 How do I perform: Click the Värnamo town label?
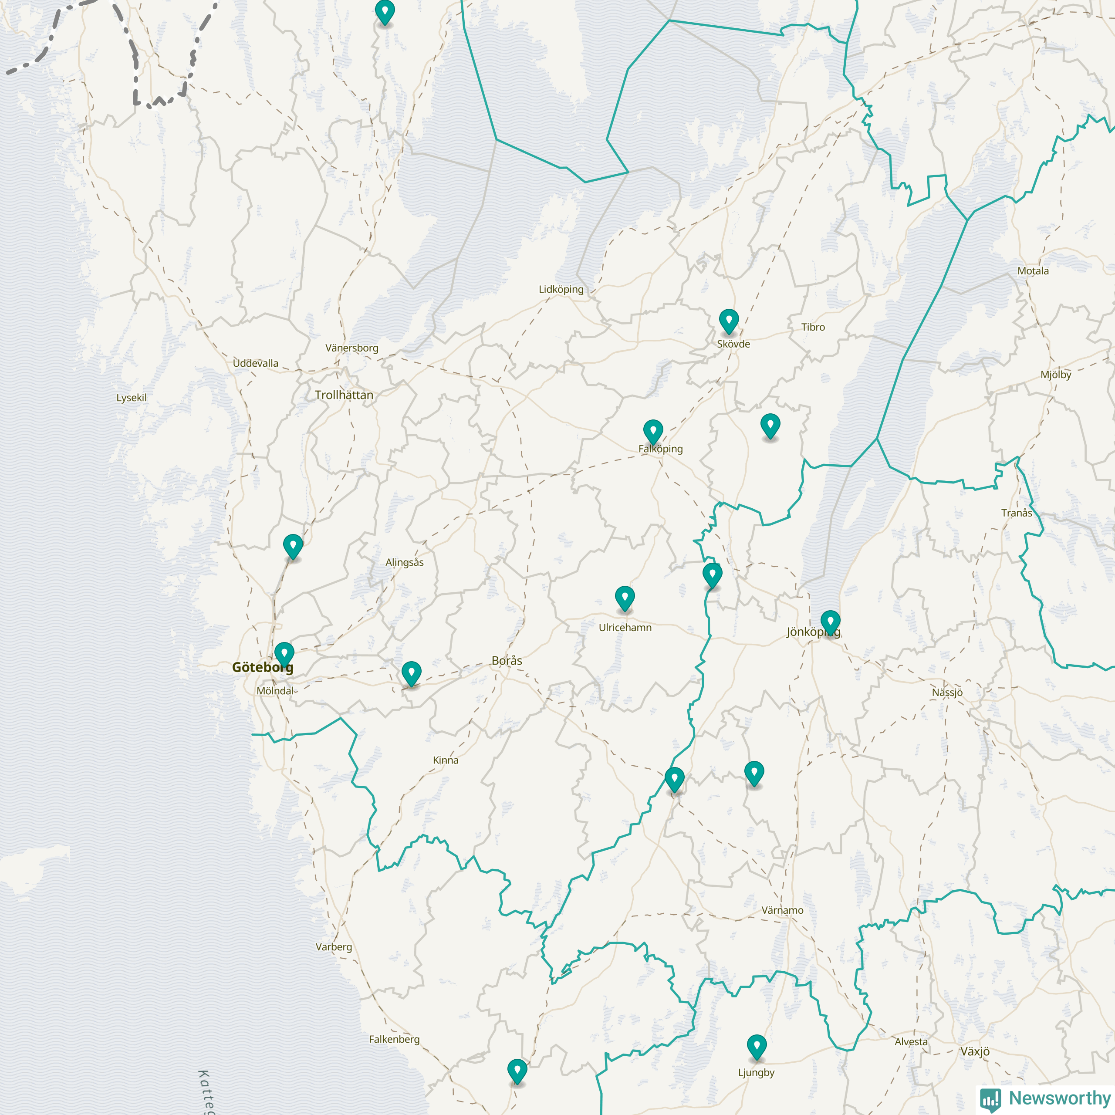pyautogui.click(x=782, y=911)
